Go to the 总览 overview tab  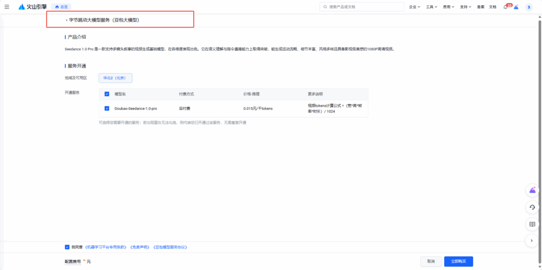(x=61, y=7)
